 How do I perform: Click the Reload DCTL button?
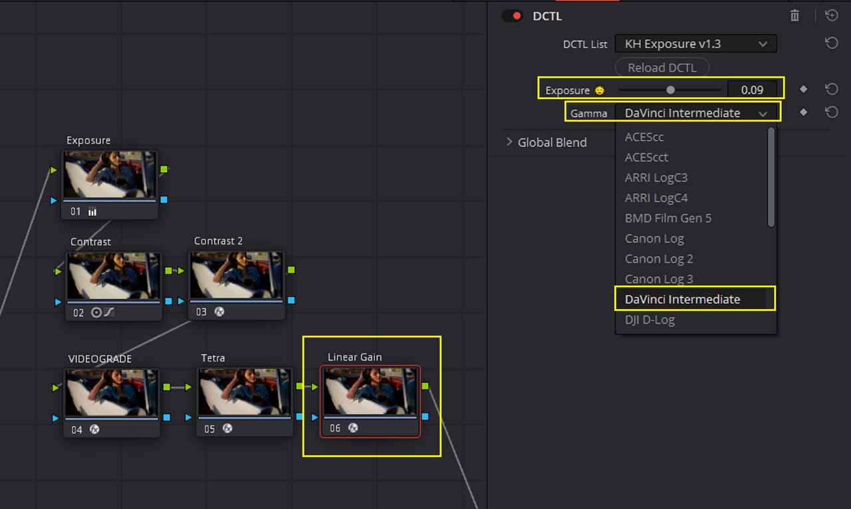click(662, 68)
